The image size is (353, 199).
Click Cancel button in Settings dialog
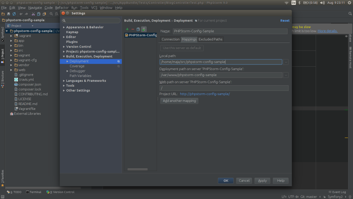tap(244, 181)
